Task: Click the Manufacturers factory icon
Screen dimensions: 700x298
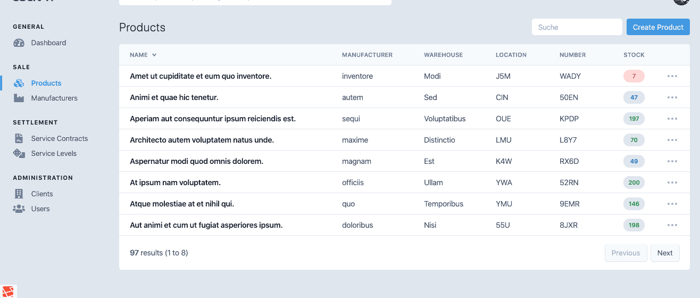Action: pyautogui.click(x=19, y=98)
